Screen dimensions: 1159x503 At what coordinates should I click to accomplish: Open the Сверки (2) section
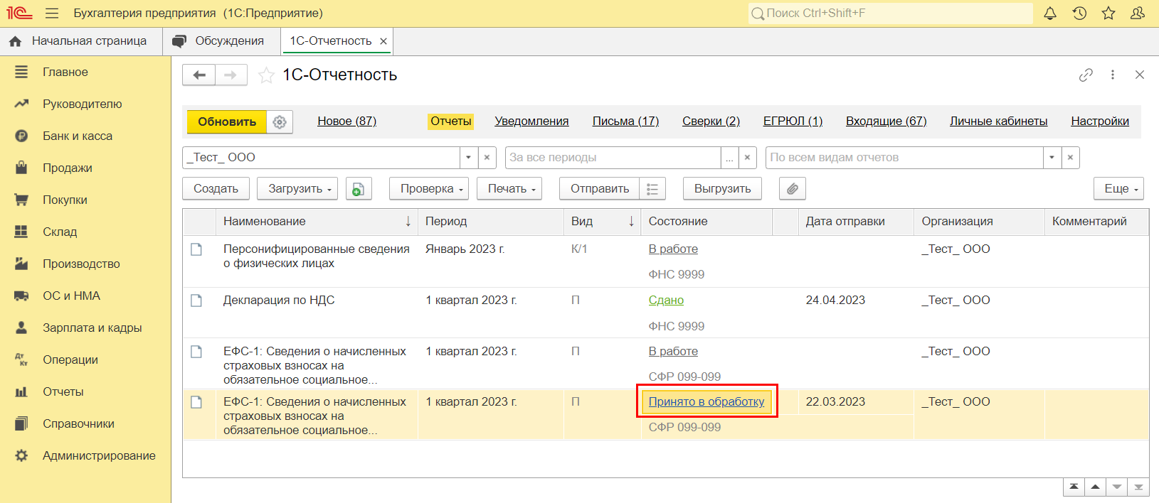pyautogui.click(x=711, y=121)
